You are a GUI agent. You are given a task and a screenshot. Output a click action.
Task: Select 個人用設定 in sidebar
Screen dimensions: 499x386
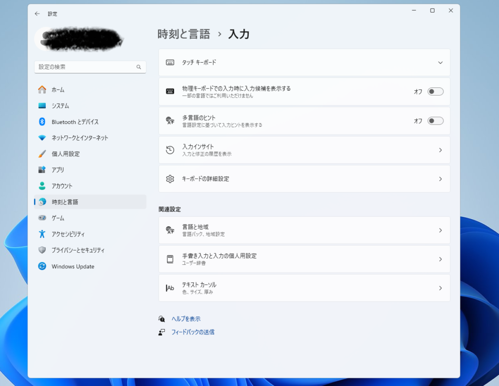[x=90, y=154]
